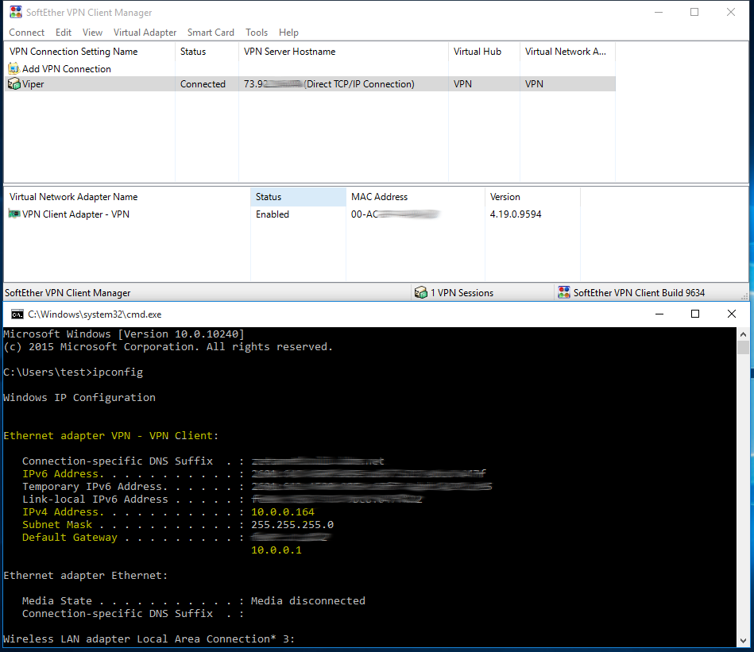This screenshot has width=754, height=652.
Task: Sort by Virtual Network Adapter Name column
Action: pyautogui.click(x=127, y=197)
